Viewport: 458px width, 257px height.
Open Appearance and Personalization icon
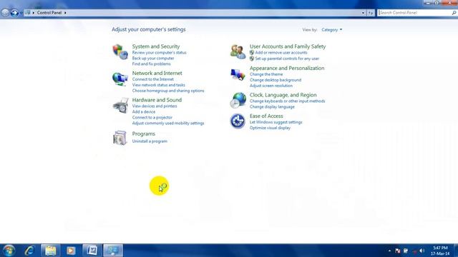click(x=238, y=74)
